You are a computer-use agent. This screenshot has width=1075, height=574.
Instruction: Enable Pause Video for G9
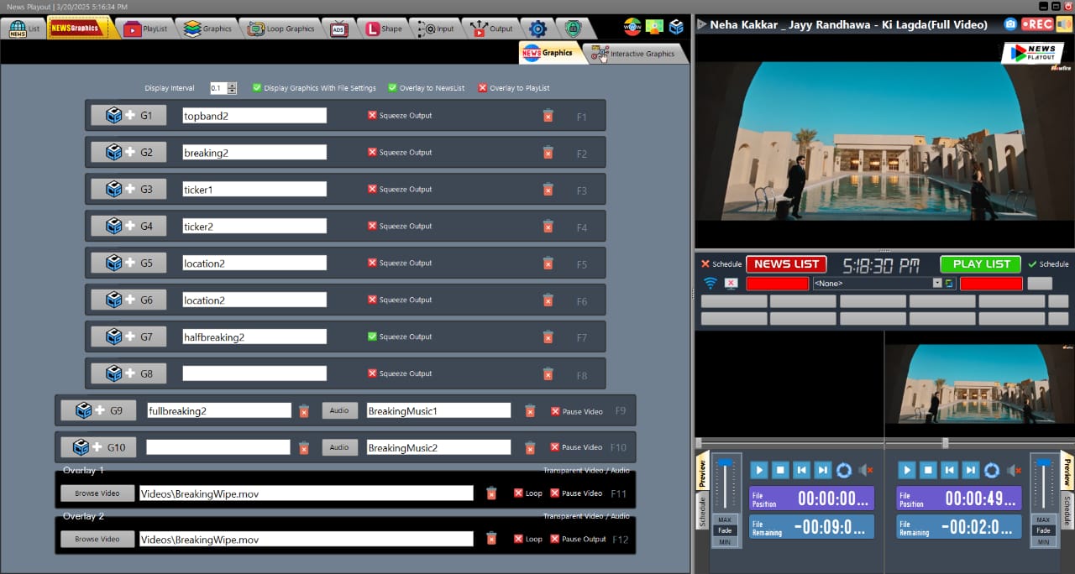(555, 411)
